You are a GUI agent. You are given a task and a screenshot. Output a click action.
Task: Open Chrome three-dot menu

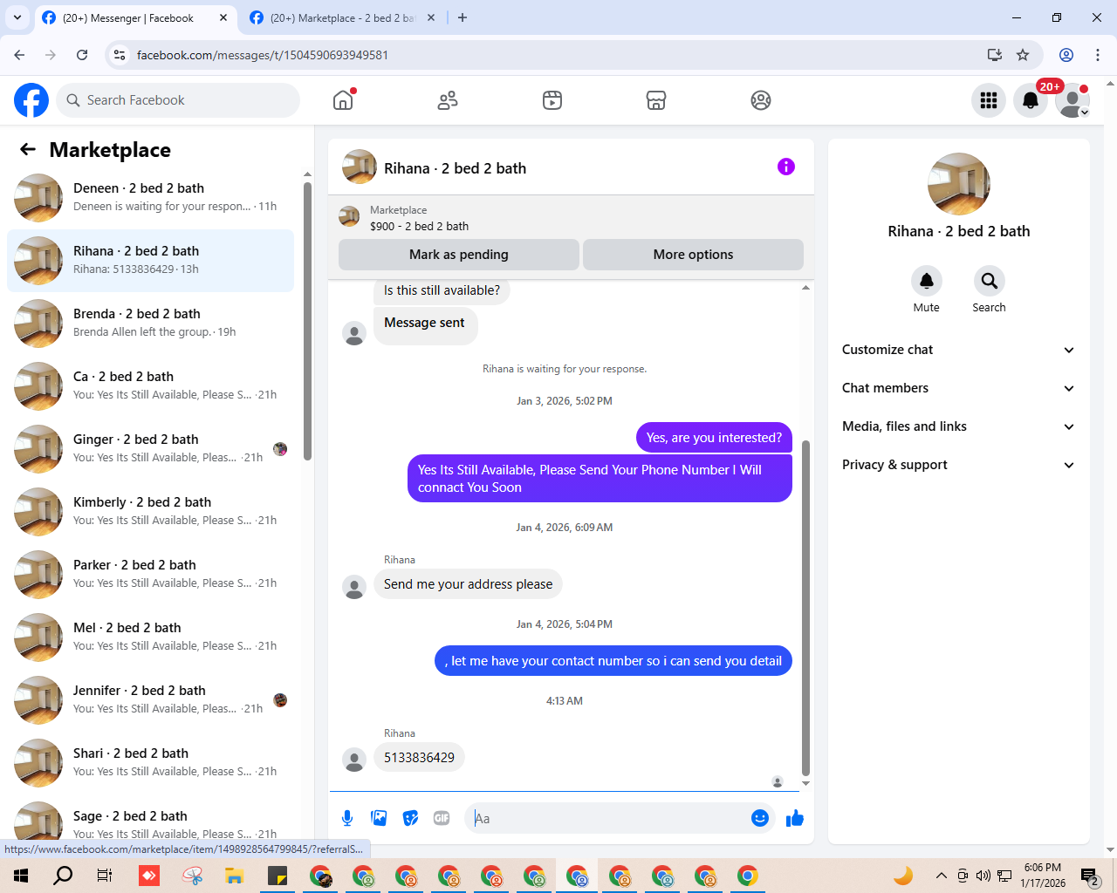coord(1098,55)
